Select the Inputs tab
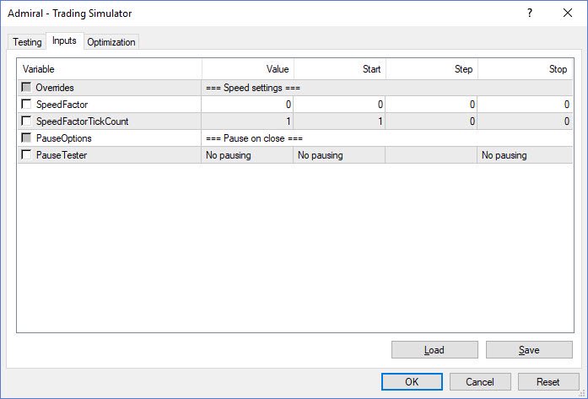 point(65,41)
